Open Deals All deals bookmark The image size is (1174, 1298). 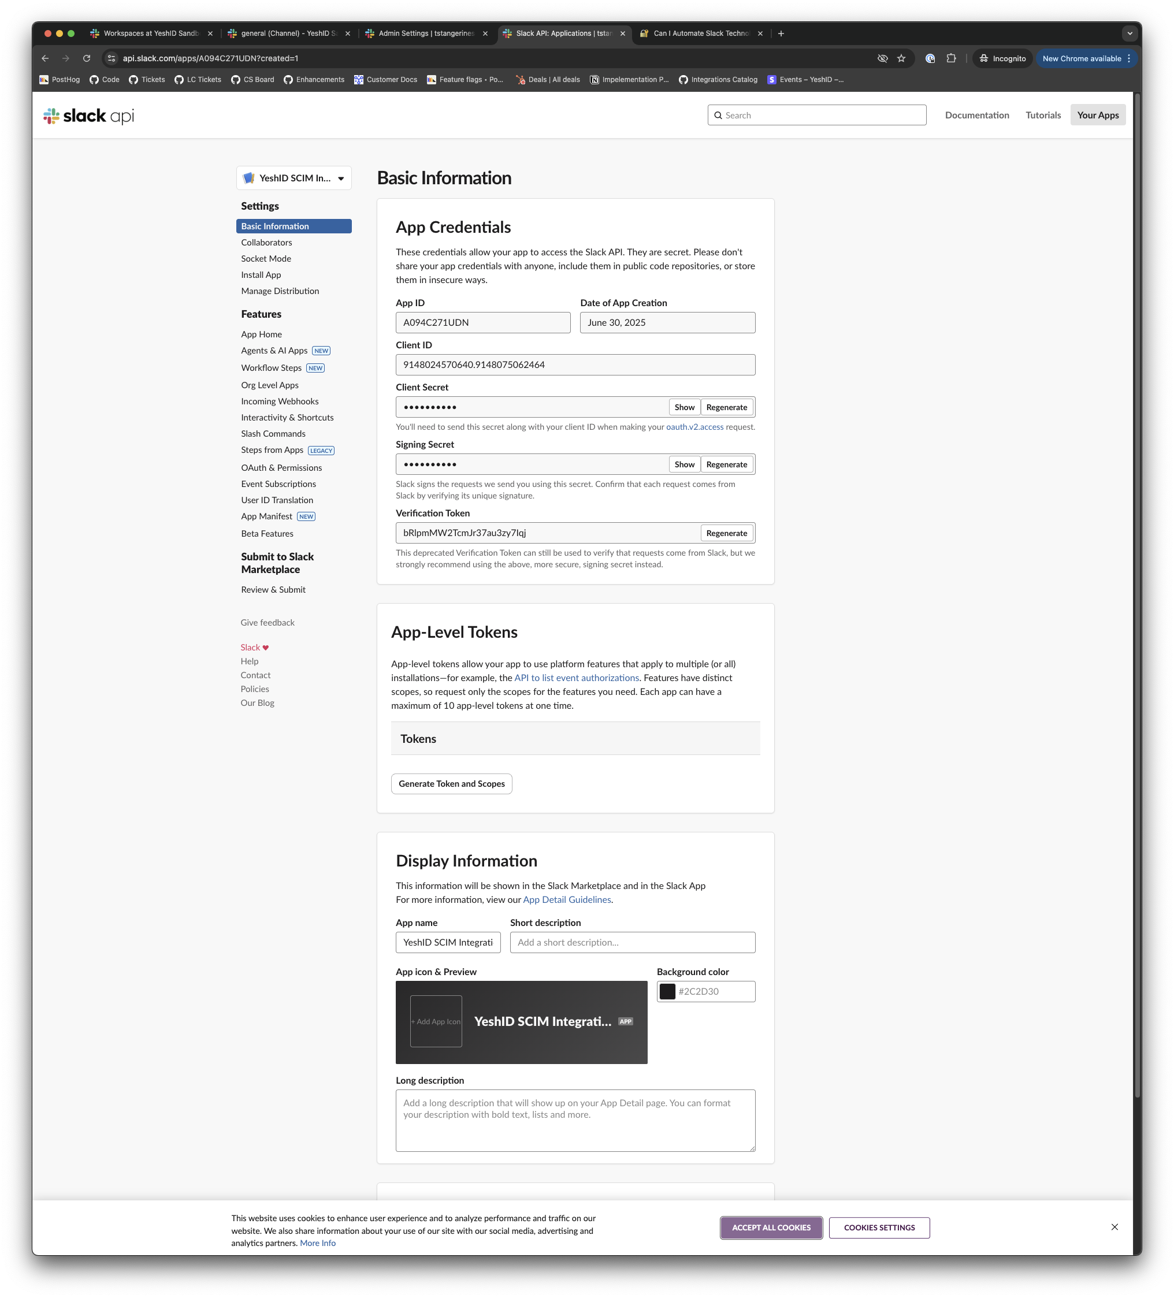tap(547, 80)
